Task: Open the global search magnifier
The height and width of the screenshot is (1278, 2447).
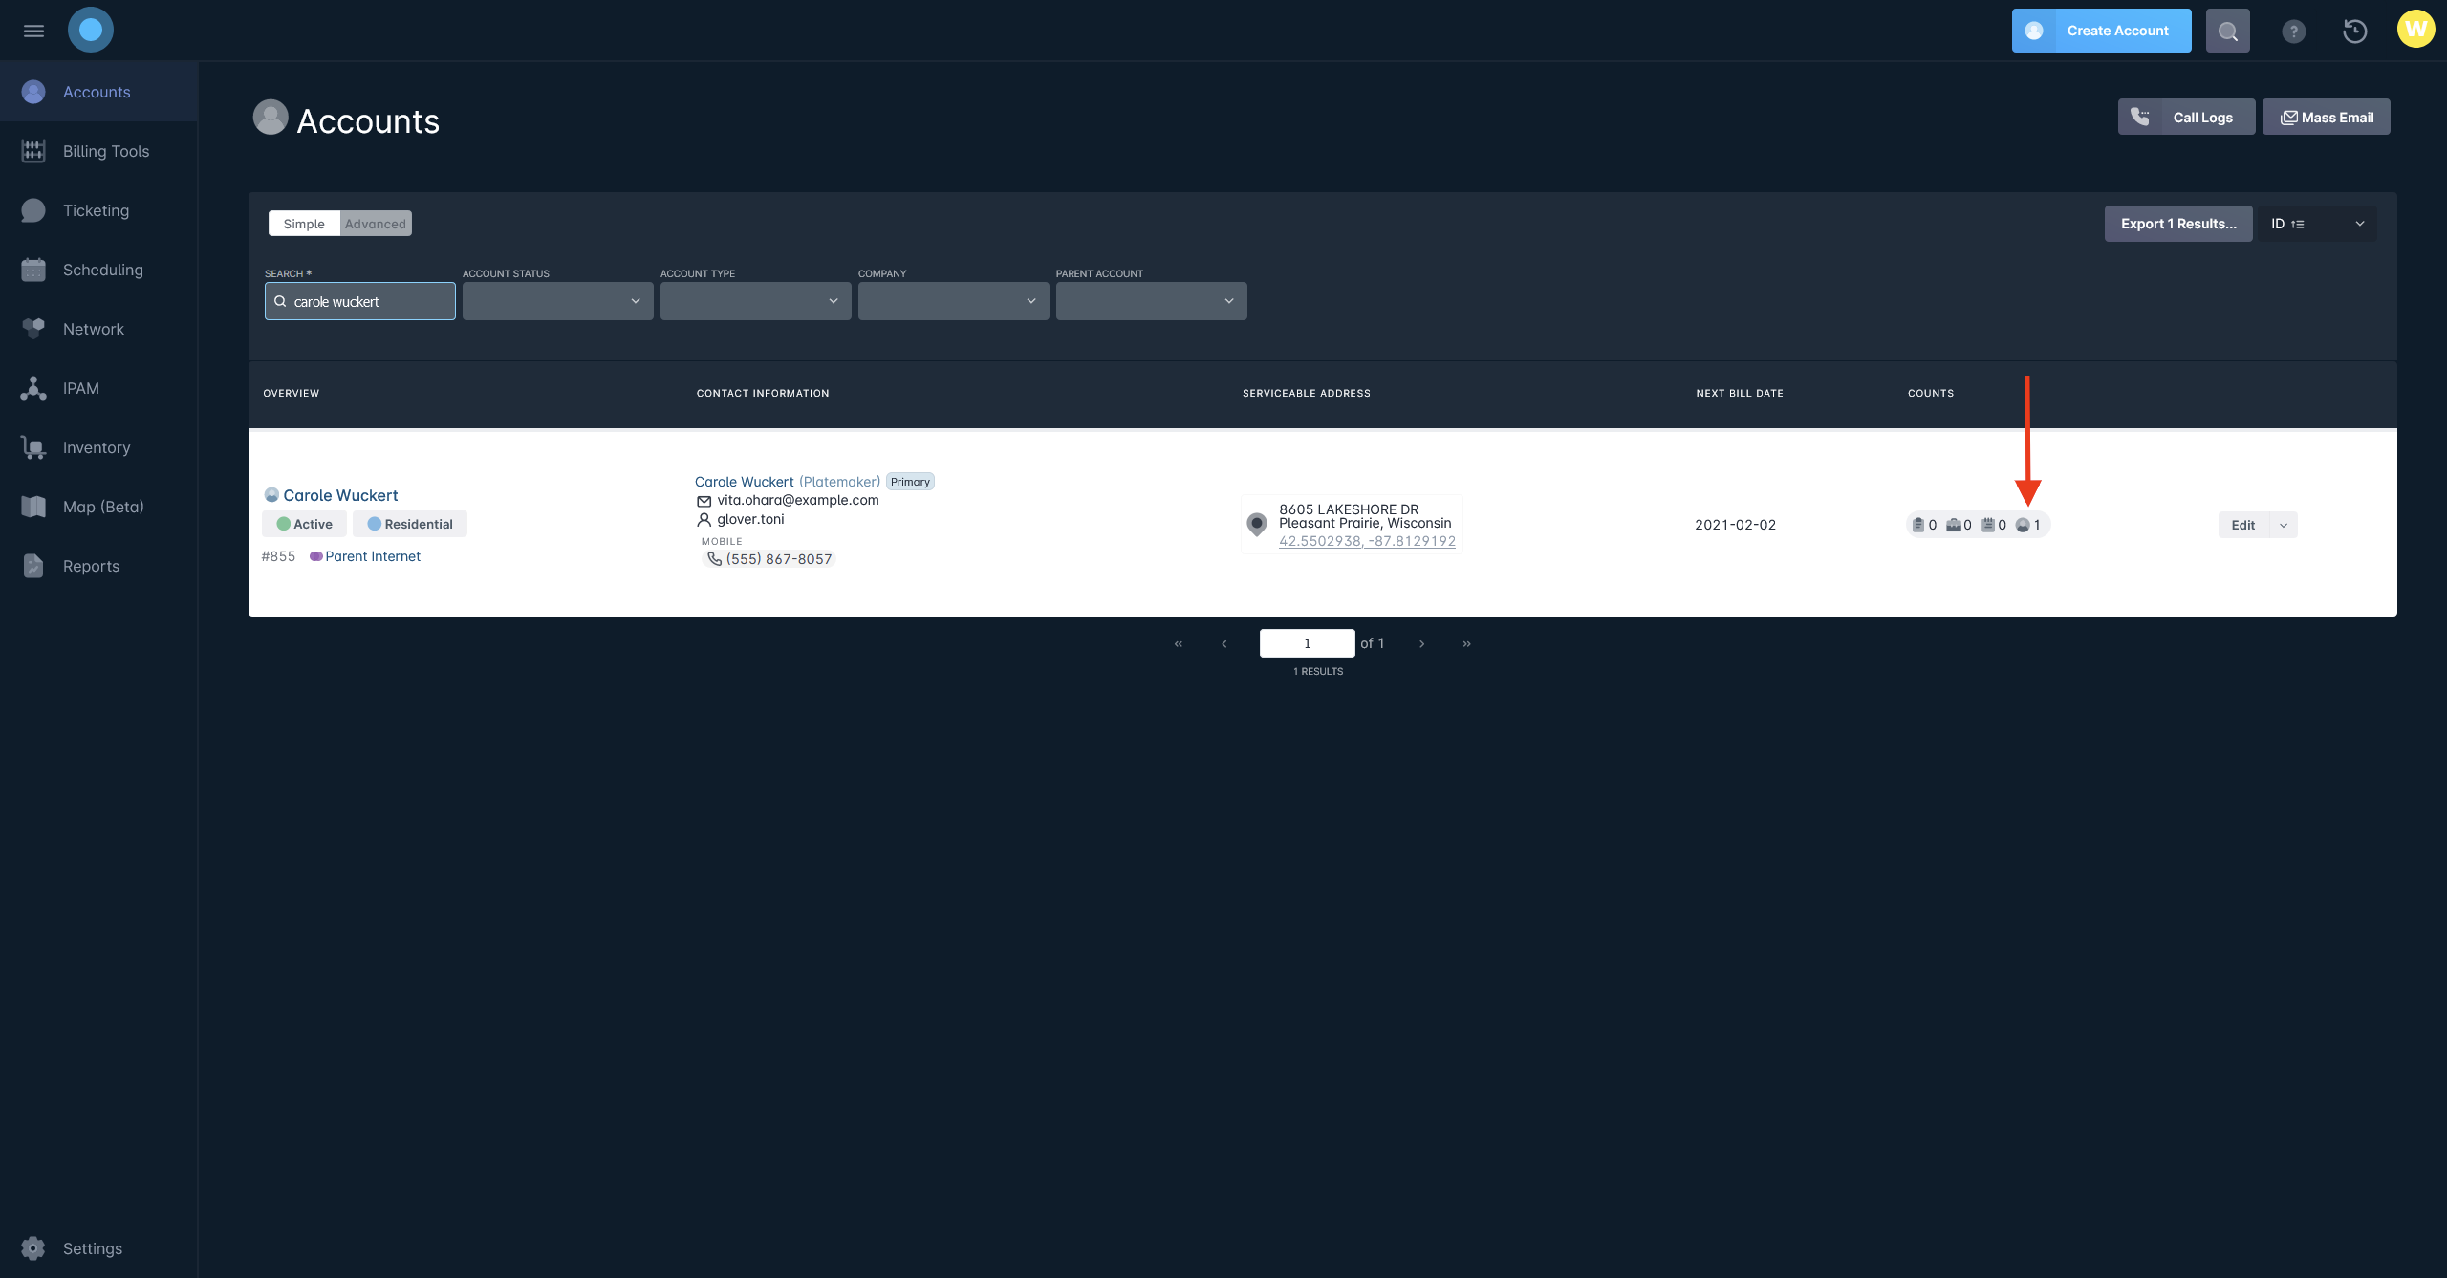Action: pyautogui.click(x=2227, y=31)
